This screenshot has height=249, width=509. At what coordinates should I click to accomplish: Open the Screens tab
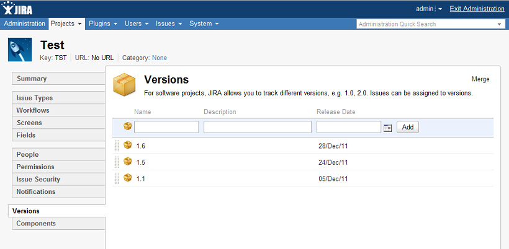click(58, 123)
